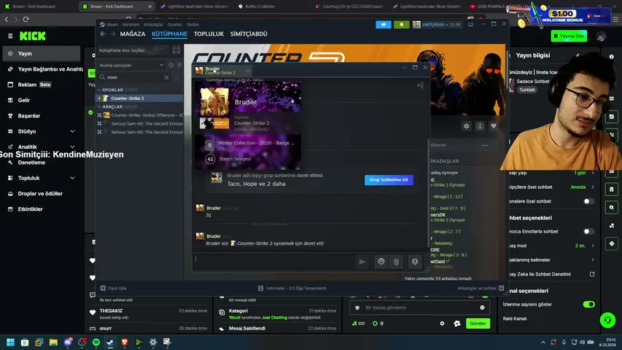622x350 pixels.
Task: Open Arkadaşlar ve Sohbet in Steam footer
Action: [x=481, y=289]
